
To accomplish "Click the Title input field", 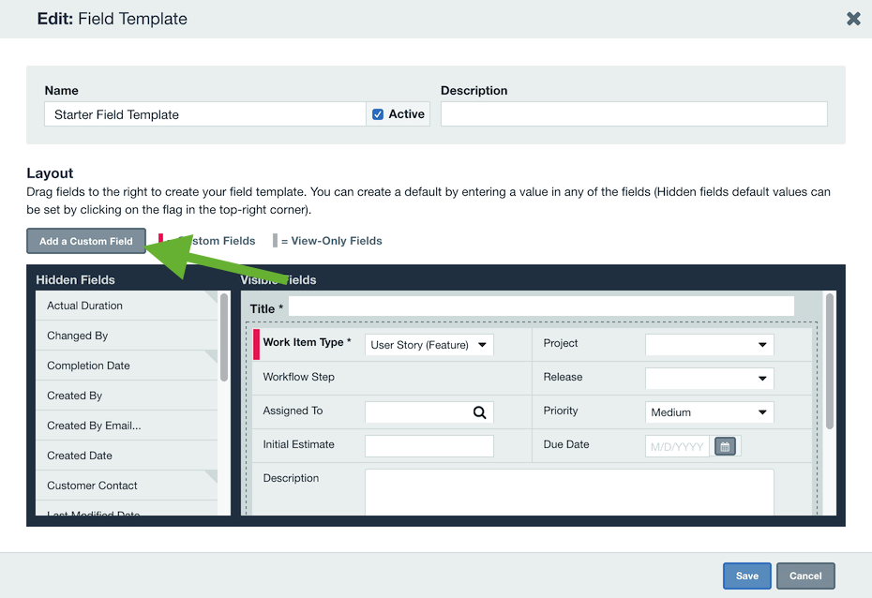I will pos(541,306).
